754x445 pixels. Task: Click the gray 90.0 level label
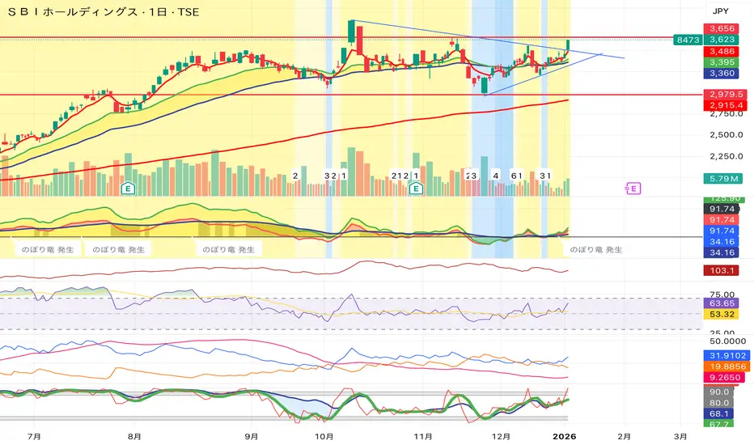point(718,392)
